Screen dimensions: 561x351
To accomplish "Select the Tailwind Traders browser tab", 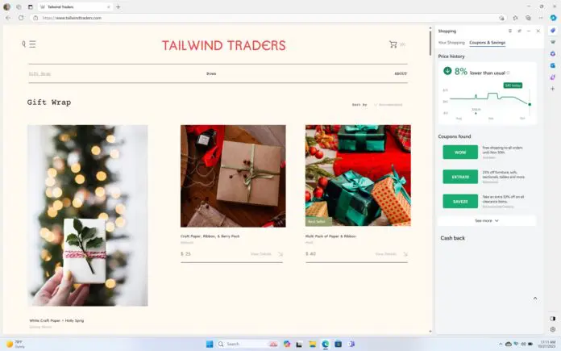I will [74, 6].
